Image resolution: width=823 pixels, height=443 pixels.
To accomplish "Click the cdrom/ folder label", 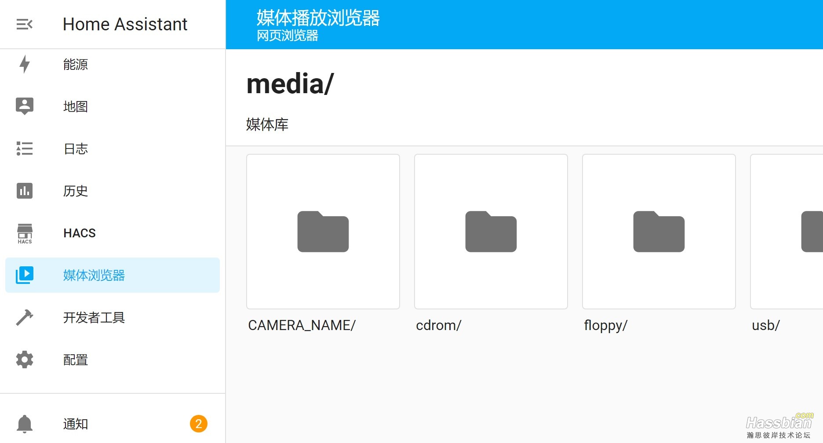I will pos(438,325).
